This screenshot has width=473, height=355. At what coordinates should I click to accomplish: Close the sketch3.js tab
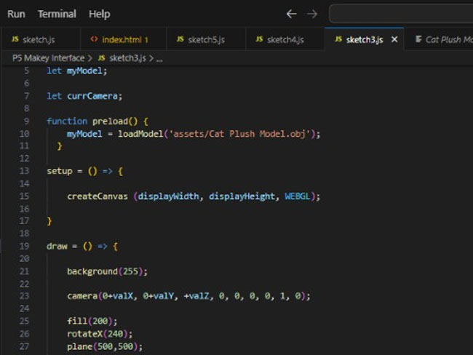click(x=394, y=39)
